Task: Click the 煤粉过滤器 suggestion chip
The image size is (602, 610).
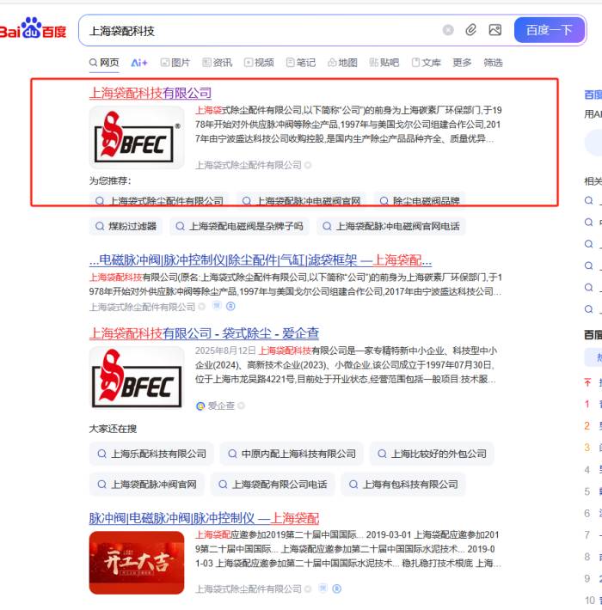Action: (x=126, y=227)
